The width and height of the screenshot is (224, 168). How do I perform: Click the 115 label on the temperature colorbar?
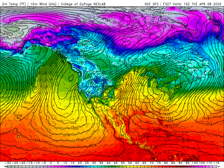pos(216,163)
